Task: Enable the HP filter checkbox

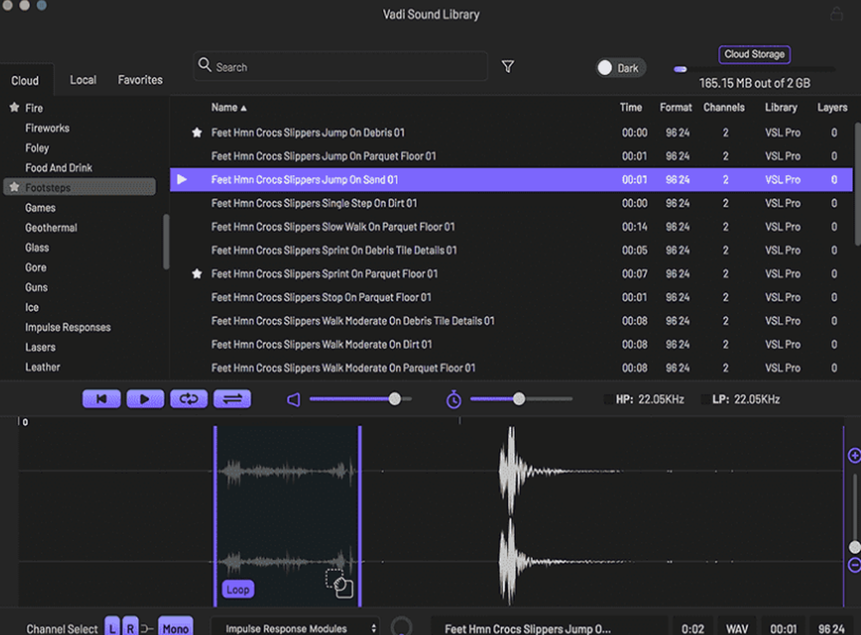Action: pyautogui.click(x=609, y=400)
